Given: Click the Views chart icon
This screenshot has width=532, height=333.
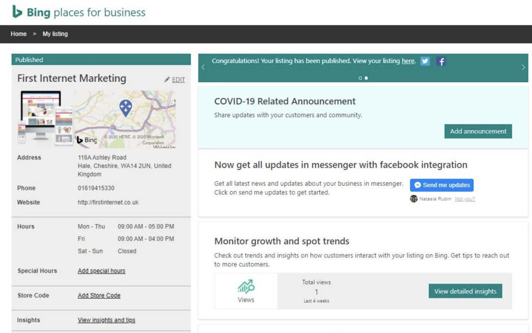Looking at the screenshot, I should pyautogui.click(x=246, y=287).
